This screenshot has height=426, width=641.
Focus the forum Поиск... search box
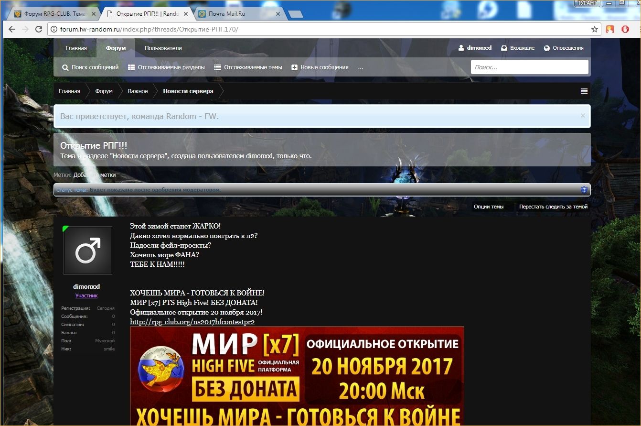(x=529, y=67)
